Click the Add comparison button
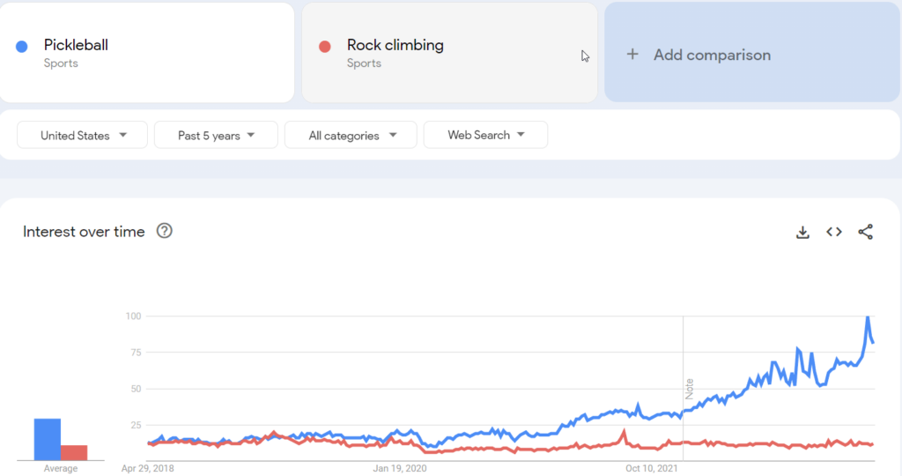The height and width of the screenshot is (476, 902). (x=712, y=55)
